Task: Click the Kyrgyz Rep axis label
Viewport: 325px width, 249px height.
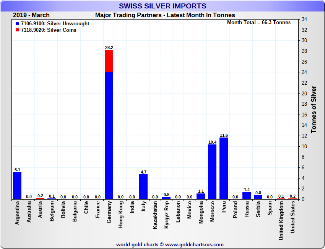Action: 166,215
